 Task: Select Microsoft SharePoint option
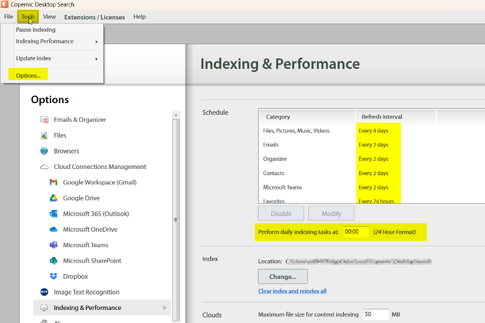[92, 260]
